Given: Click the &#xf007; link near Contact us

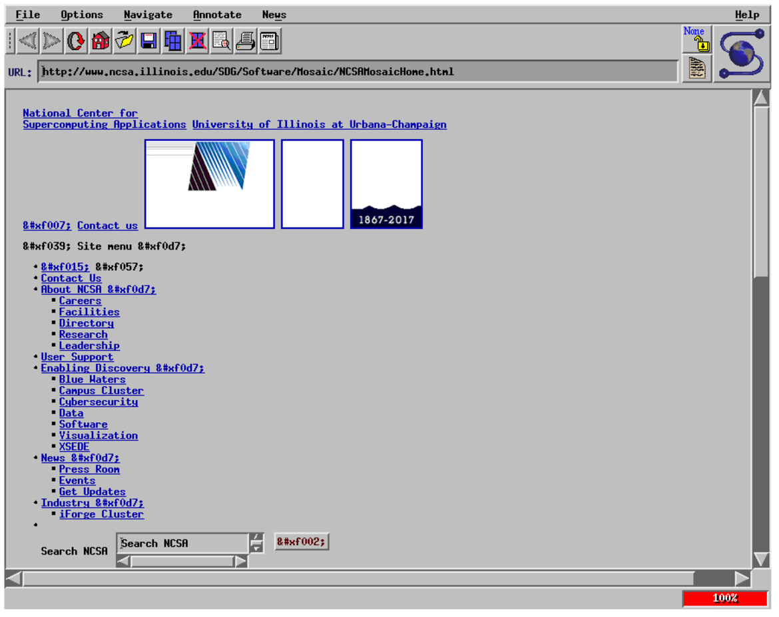Looking at the screenshot, I should pos(47,226).
